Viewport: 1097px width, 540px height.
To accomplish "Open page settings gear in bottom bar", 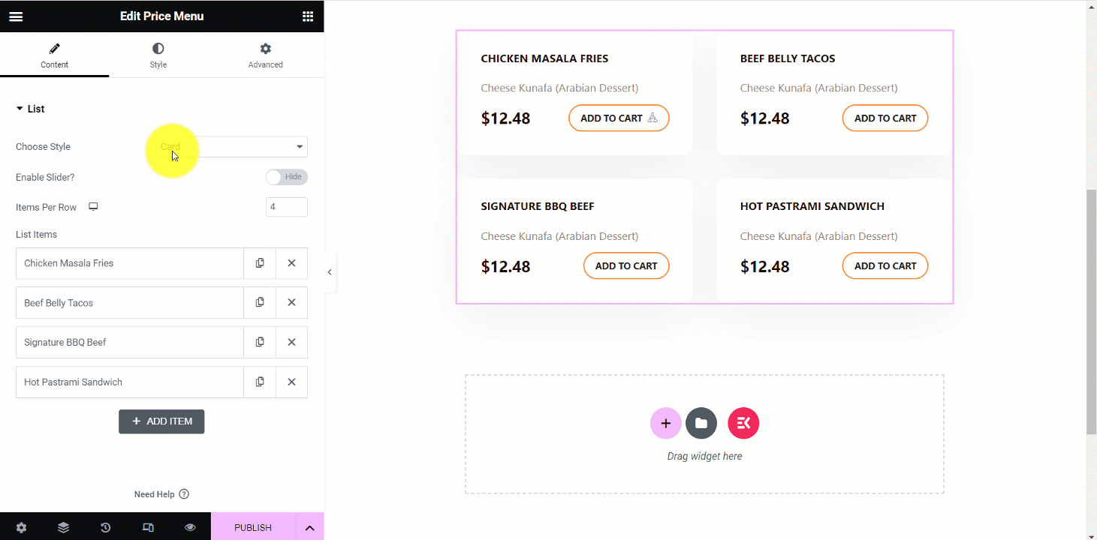I will point(21,527).
